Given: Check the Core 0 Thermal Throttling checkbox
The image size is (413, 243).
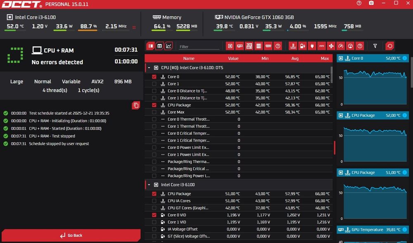Looking at the screenshot, I should click(x=154, y=119).
